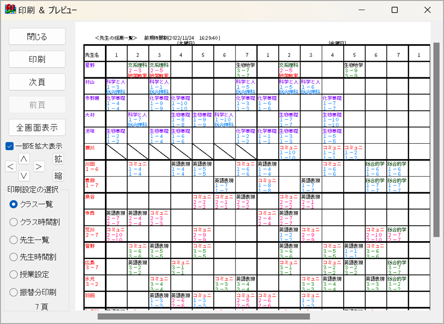
Task: Choose the 先生一覧 radio option
Action: coord(14,240)
